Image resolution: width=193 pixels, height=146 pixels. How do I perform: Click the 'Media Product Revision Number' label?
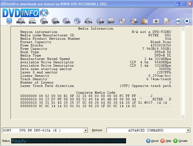(x=50, y=39)
